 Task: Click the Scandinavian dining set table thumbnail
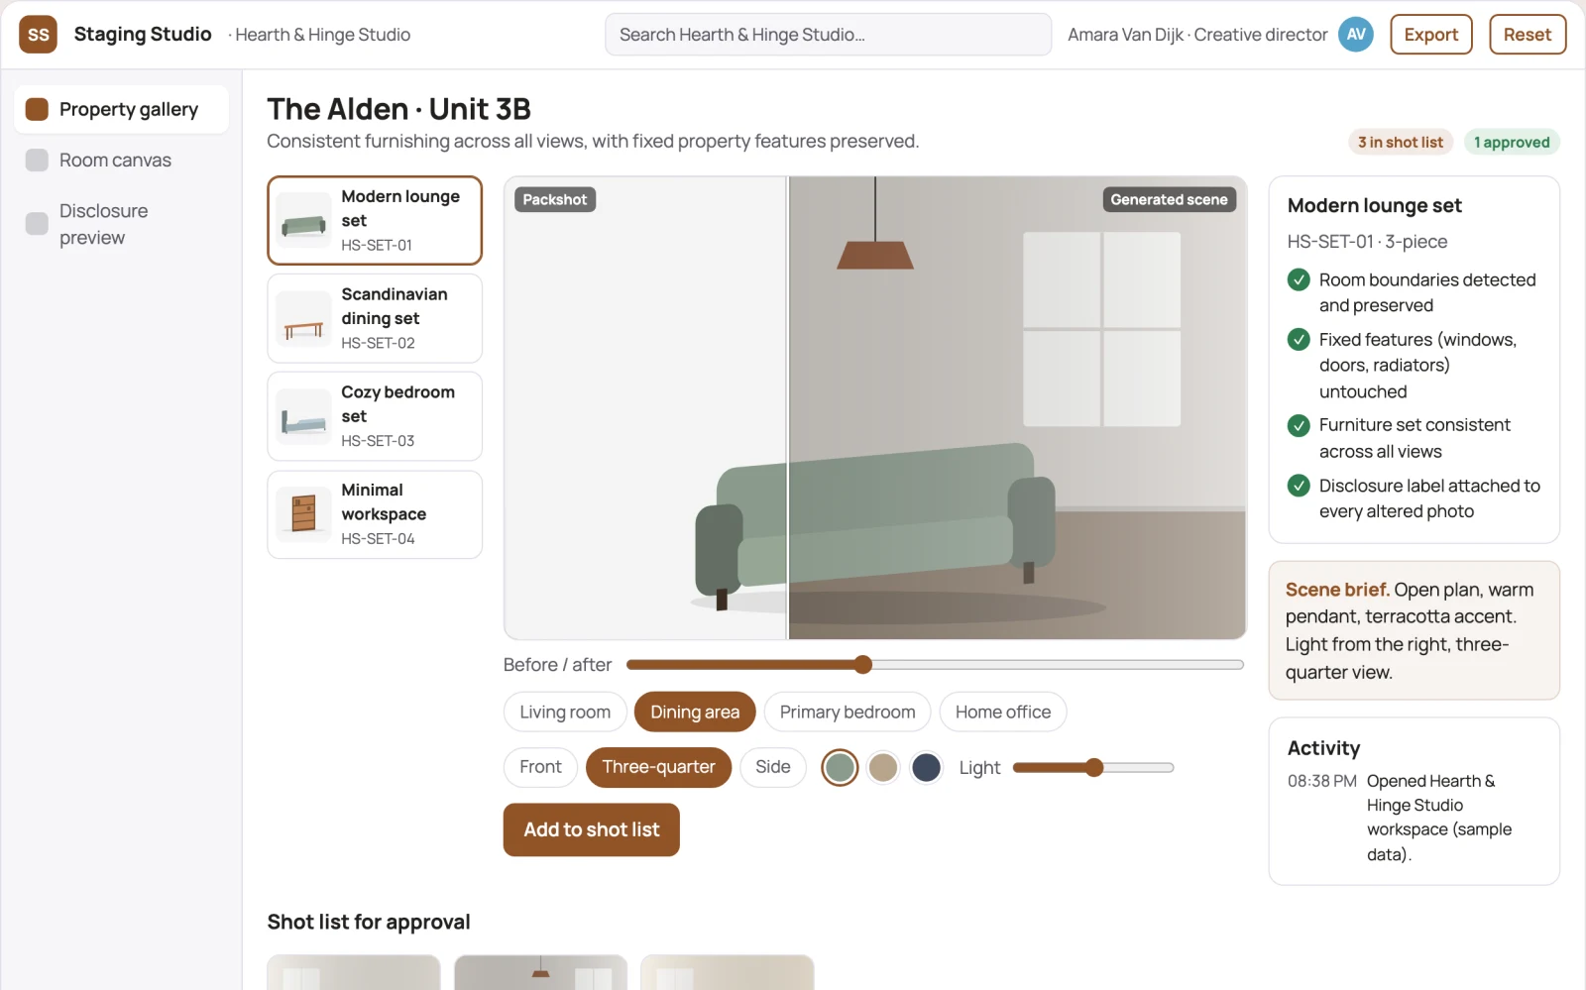(x=303, y=319)
